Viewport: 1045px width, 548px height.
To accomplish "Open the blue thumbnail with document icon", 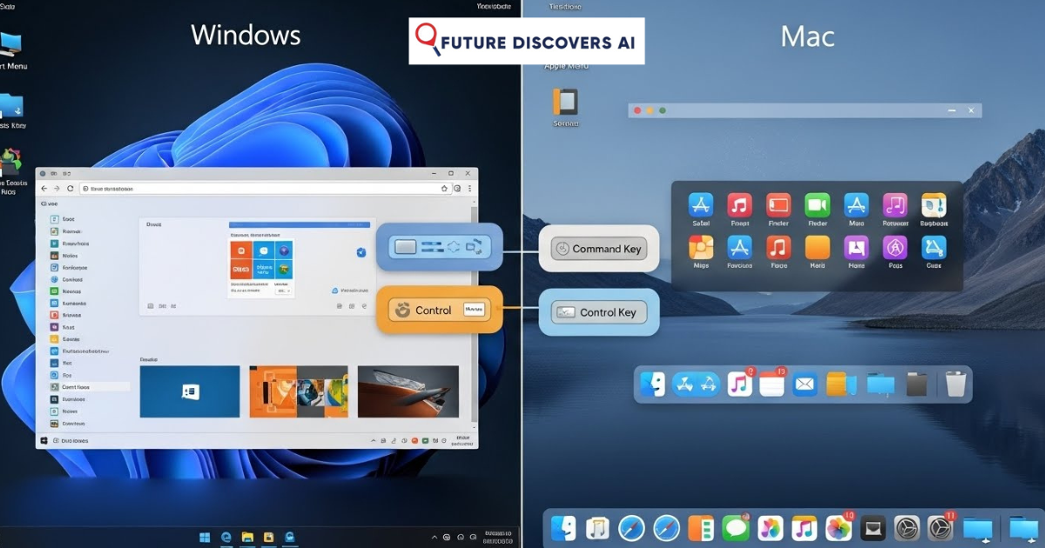I will click(x=189, y=391).
